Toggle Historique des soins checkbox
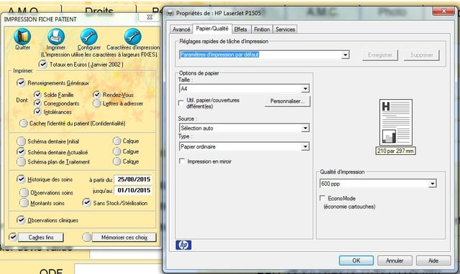460x274 pixels. pos(21,179)
